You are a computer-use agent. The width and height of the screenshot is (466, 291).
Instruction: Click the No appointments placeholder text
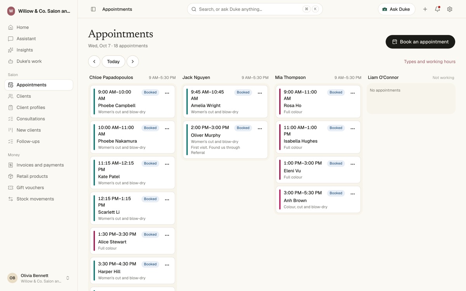(385, 90)
